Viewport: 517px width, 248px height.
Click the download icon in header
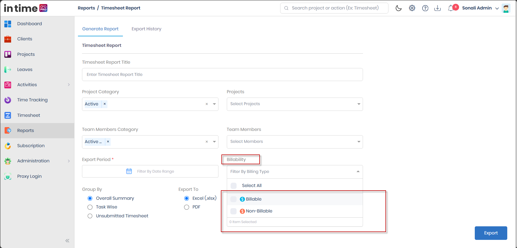tap(437, 8)
